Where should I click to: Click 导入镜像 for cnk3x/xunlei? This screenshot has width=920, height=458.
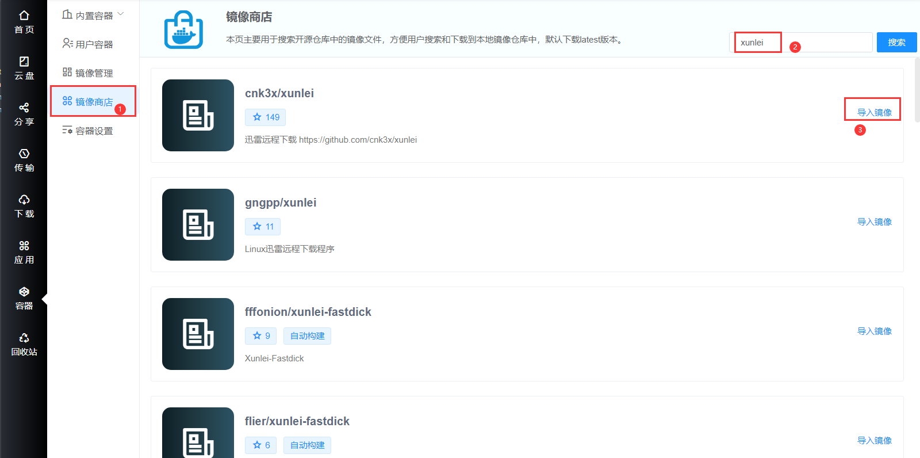(875, 112)
